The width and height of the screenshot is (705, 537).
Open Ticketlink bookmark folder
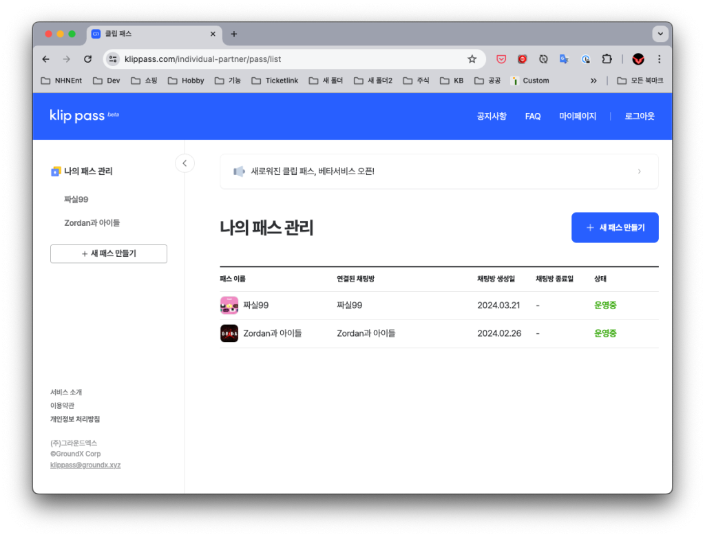[275, 81]
